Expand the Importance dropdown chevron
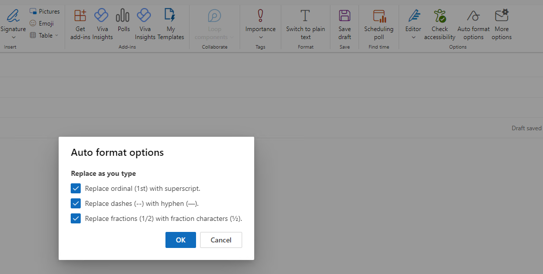The width and height of the screenshot is (543, 274). click(261, 38)
